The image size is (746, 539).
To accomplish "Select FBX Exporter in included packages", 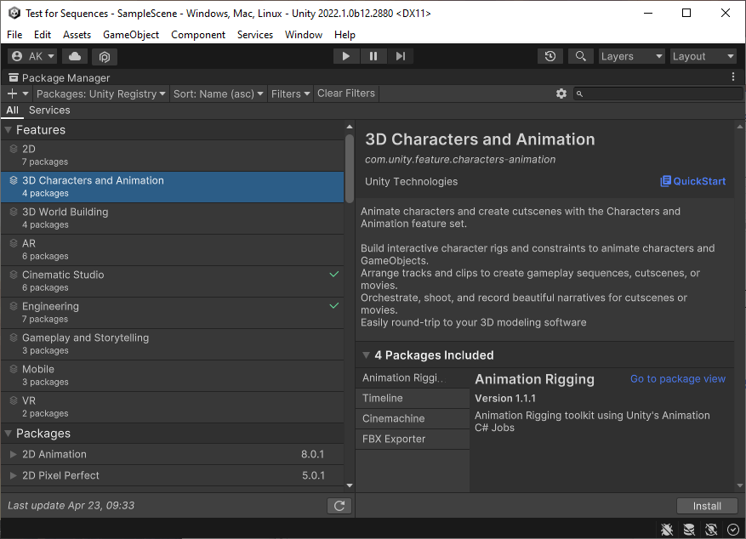I will click(x=413, y=440).
